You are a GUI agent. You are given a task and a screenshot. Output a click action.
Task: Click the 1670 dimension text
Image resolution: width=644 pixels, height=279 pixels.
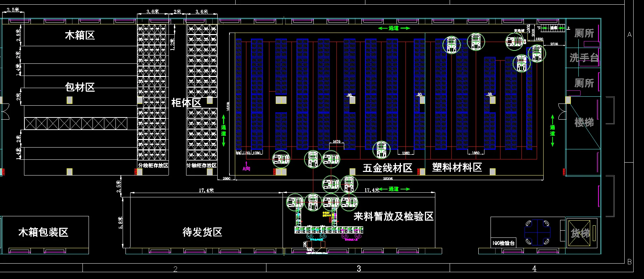click(336, 141)
